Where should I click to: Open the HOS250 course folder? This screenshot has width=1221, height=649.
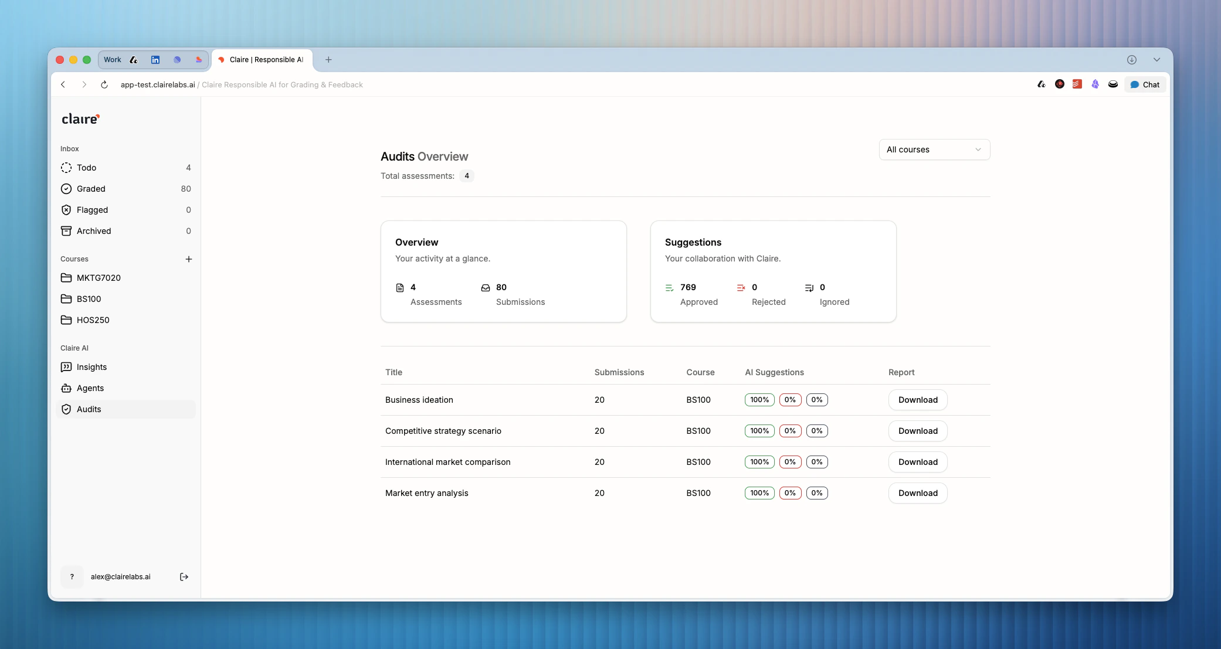coord(93,320)
